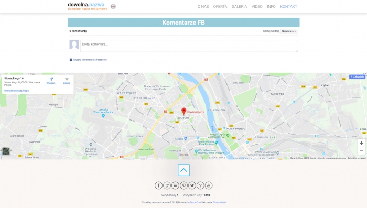Click the Lotnisko Warszawa-Babice marker
This screenshot has width=367, height=208.
click(x=103, y=116)
